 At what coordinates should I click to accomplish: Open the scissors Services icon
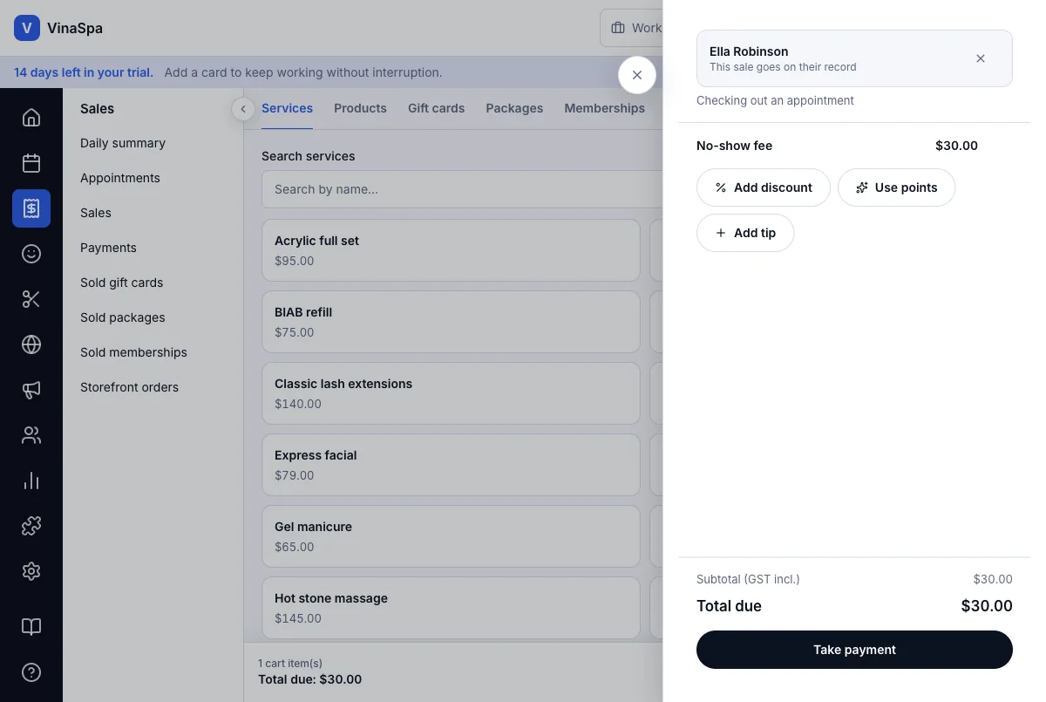(x=31, y=299)
